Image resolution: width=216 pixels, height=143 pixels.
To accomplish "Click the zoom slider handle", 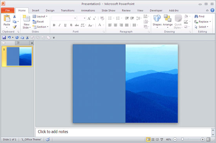I will tap(182, 139).
